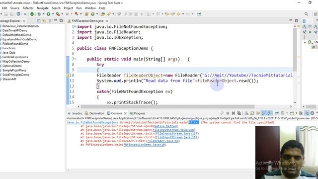Open the External Tools dropdown arrow
Viewport: 318px width, 179px height.
[62, 14]
